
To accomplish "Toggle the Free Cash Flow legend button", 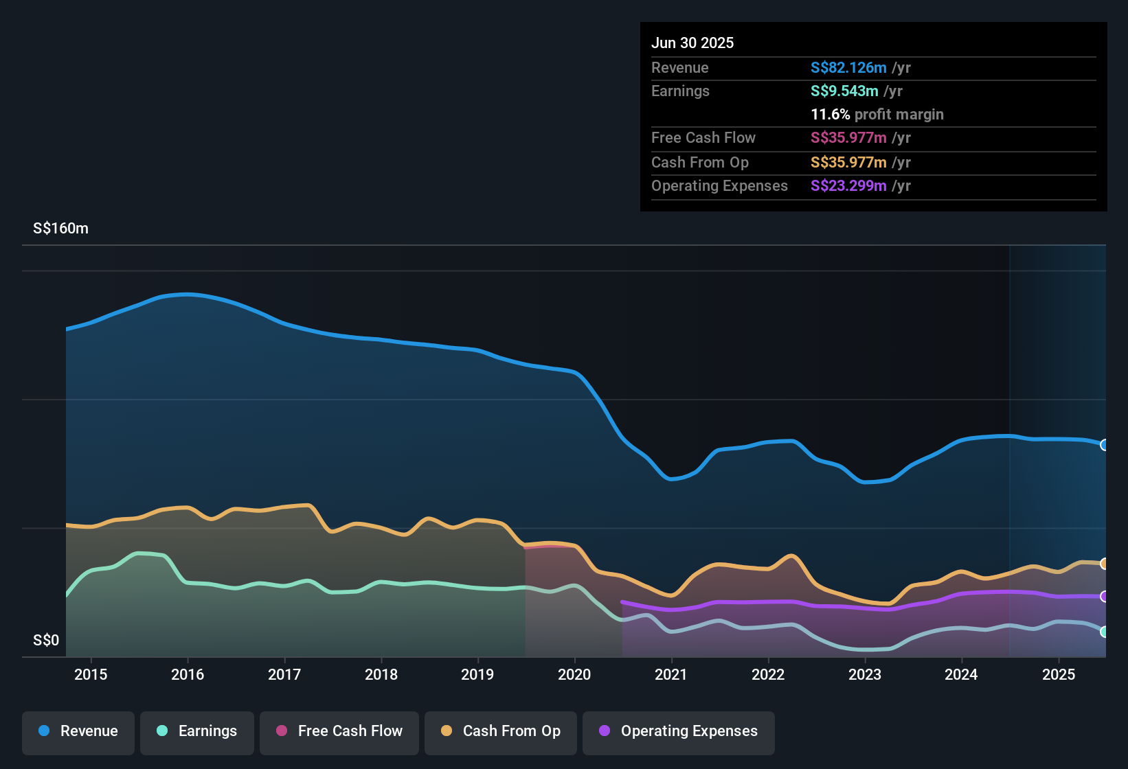I will [339, 731].
